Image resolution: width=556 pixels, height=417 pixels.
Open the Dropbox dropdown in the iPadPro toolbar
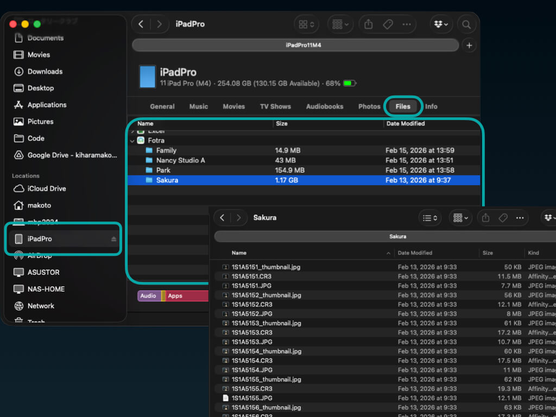(x=440, y=24)
